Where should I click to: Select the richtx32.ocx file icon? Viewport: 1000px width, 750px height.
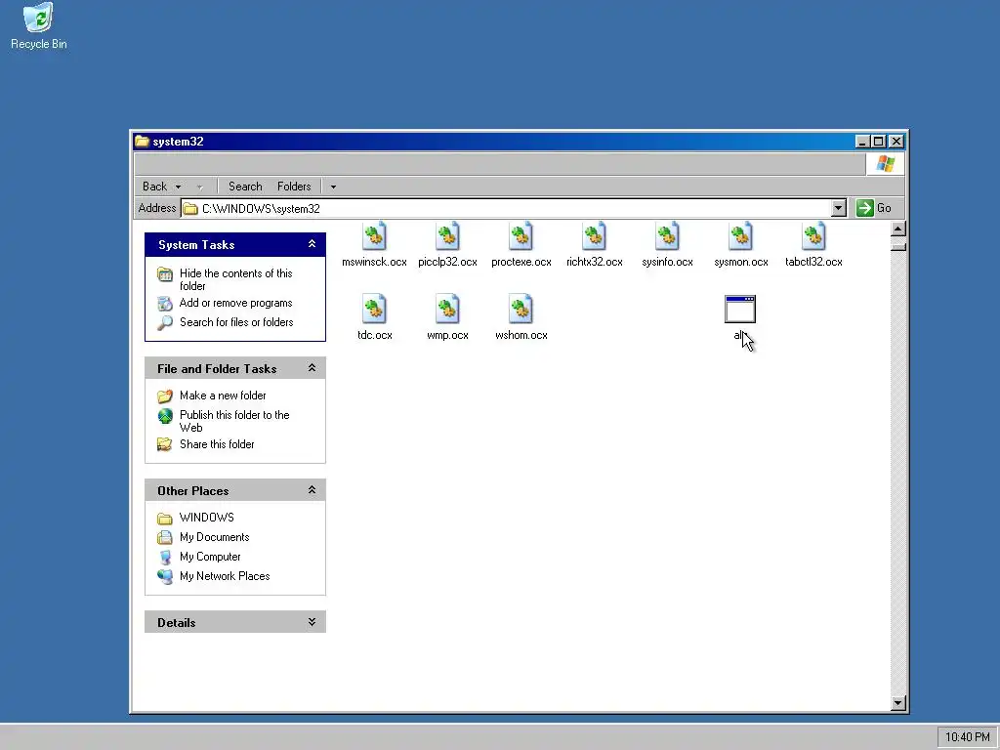pos(595,236)
